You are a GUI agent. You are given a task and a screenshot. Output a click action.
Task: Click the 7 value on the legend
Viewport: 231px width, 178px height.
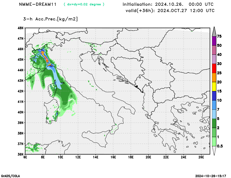coord(218,110)
